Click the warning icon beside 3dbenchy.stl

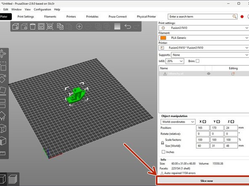[x=165, y=74]
